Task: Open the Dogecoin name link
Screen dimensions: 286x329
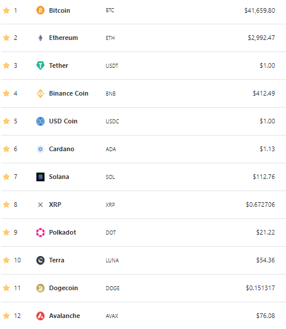Action: pyautogui.click(x=64, y=288)
